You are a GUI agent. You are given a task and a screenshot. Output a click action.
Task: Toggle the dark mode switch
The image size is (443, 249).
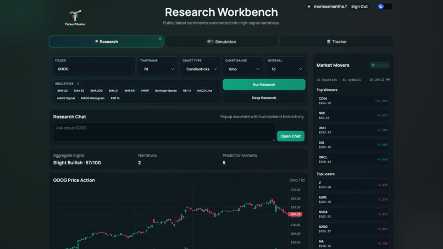coord(385,7)
